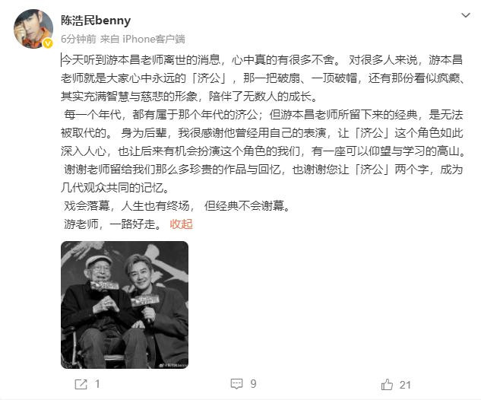The image size is (481, 400).
Task: Open the black-and-white photo thumbnail
Action: coord(125,305)
